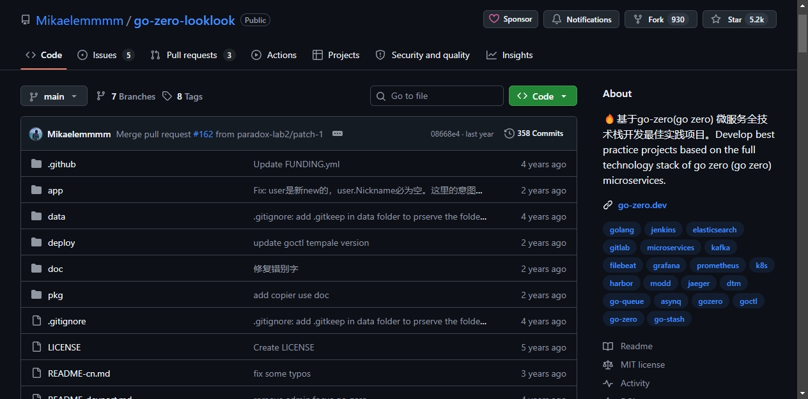
Task: Click the doc folder icon
Action: tap(36, 269)
